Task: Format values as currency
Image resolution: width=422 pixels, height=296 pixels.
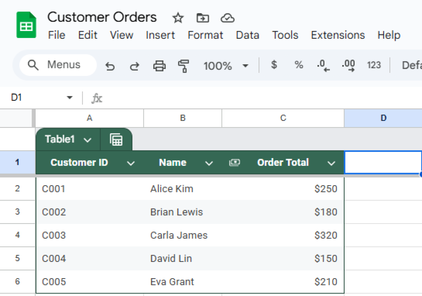Action: click(274, 65)
